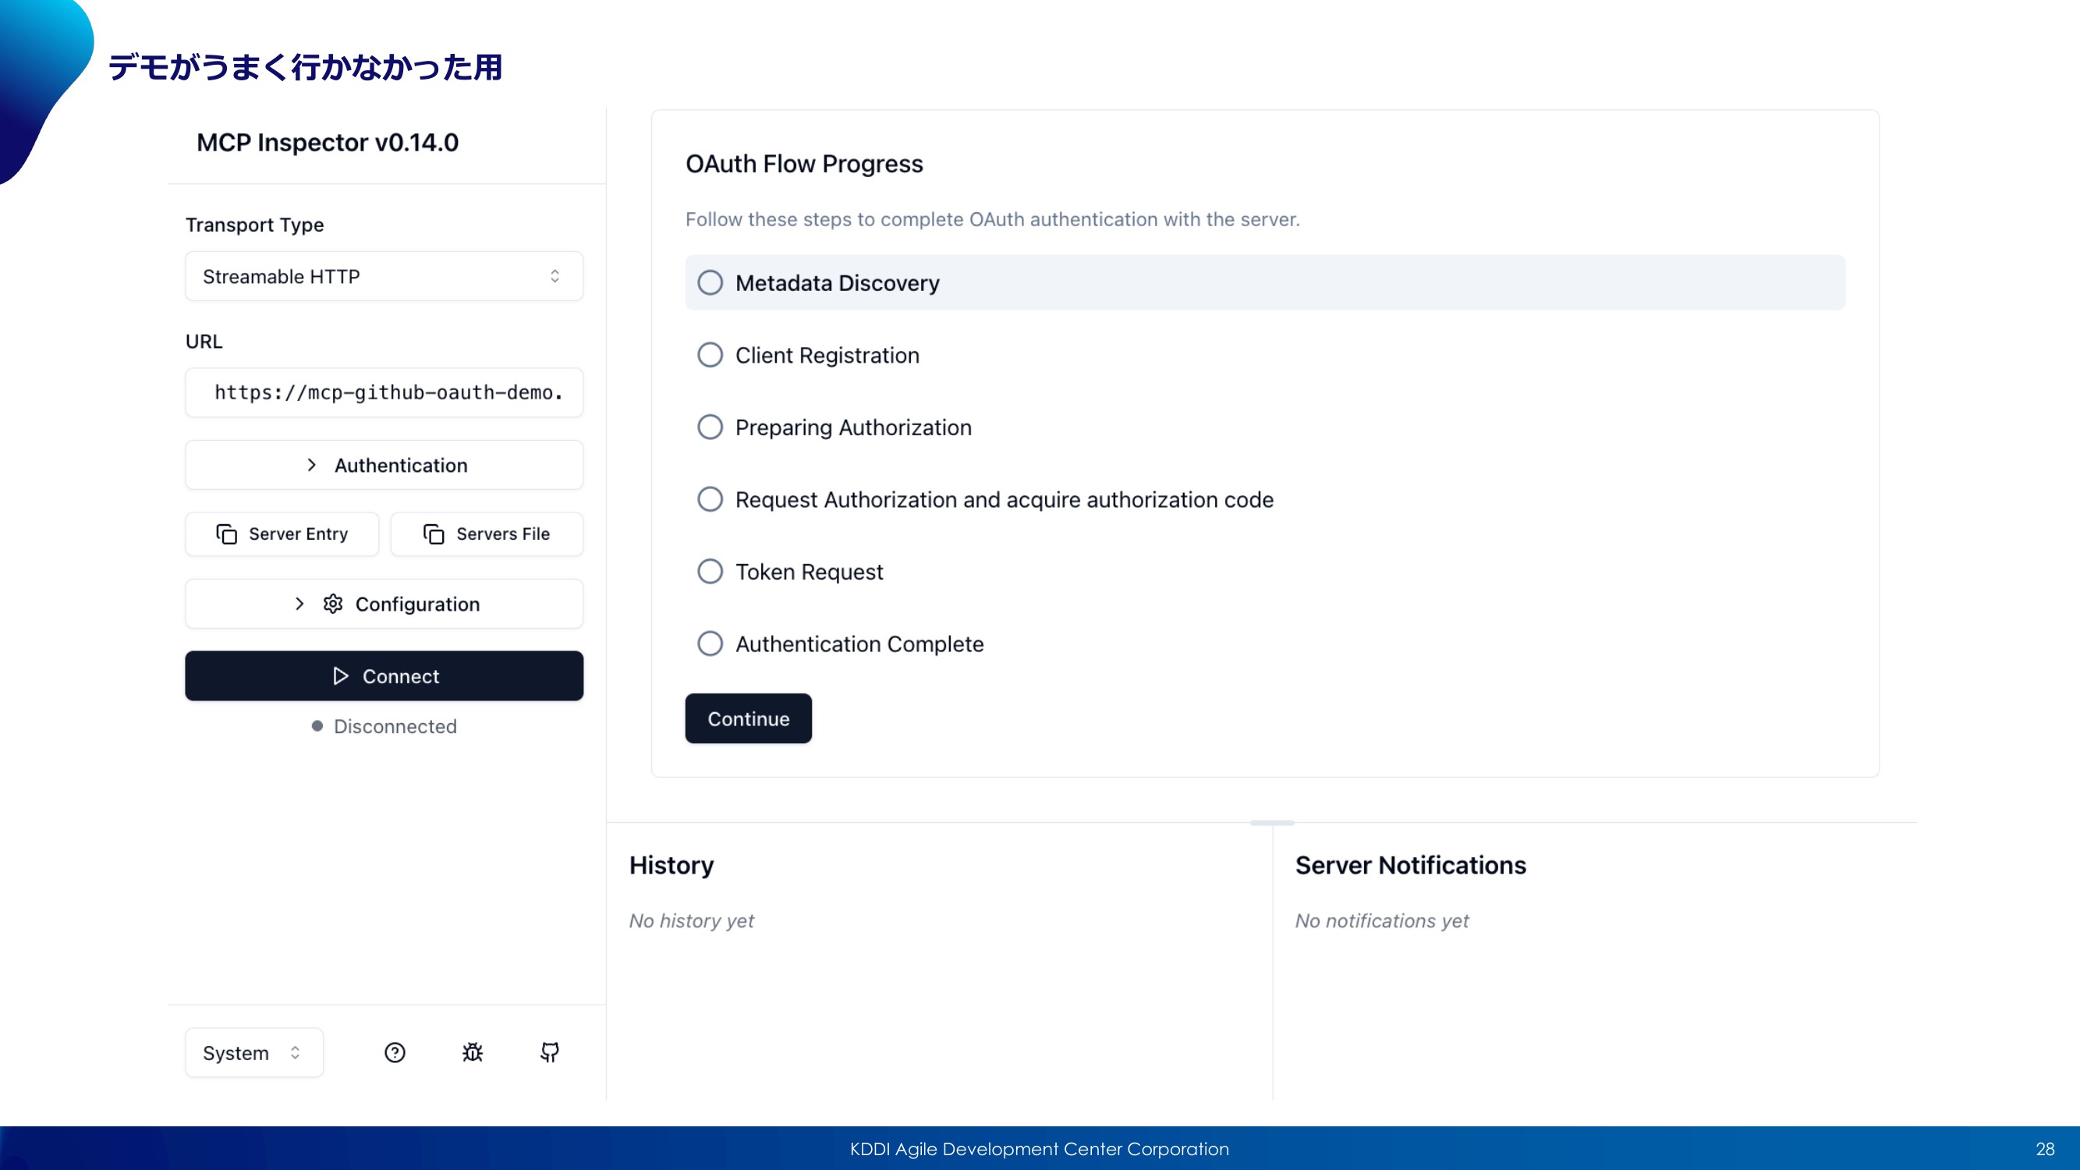The height and width of the screenshot is (1170, 2080).
Task: Select the Token Request step circle
Action: click(x=710, y=571)
